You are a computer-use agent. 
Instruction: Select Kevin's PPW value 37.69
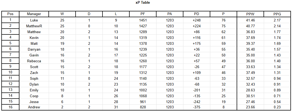click(x=250, y=38)
